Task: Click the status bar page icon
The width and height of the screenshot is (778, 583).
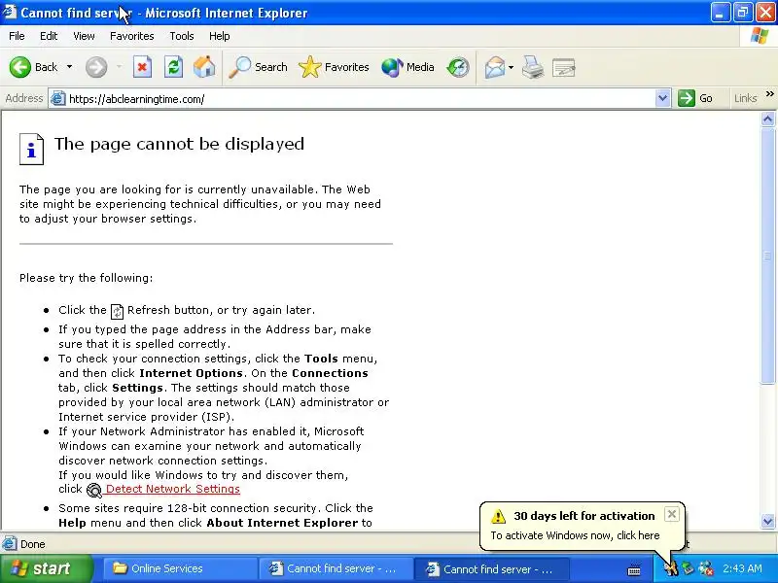Action: tap(10, 544)
